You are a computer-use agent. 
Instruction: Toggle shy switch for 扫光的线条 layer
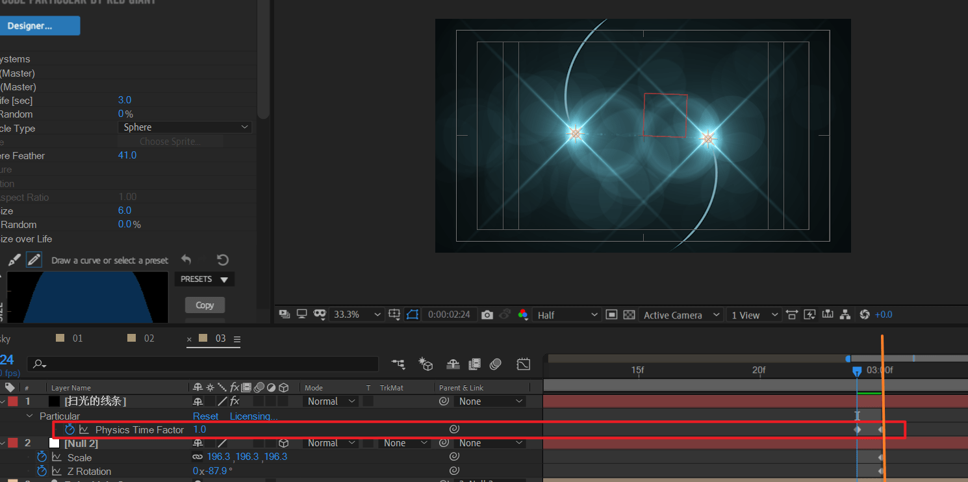(x=197, y=401)
